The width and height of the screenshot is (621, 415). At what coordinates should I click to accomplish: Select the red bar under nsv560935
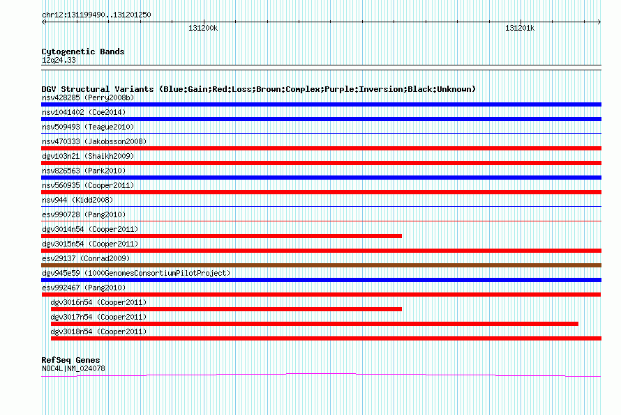[x=321, y=192]
